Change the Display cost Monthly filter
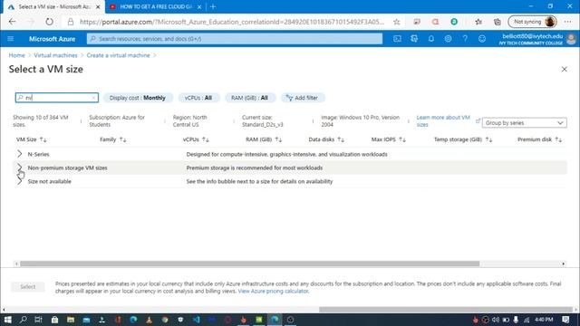 (x=137, y=98)
